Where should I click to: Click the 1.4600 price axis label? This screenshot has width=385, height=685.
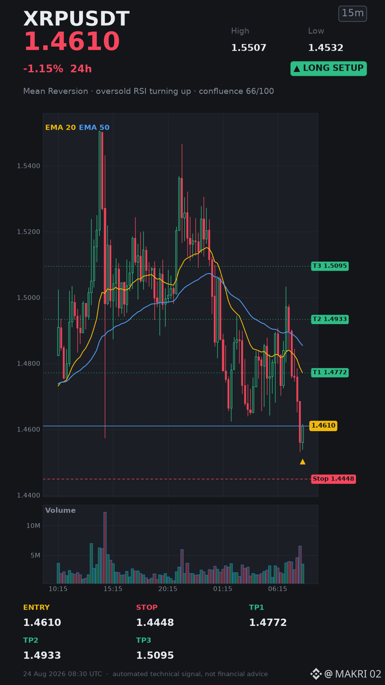coord(29,430)
